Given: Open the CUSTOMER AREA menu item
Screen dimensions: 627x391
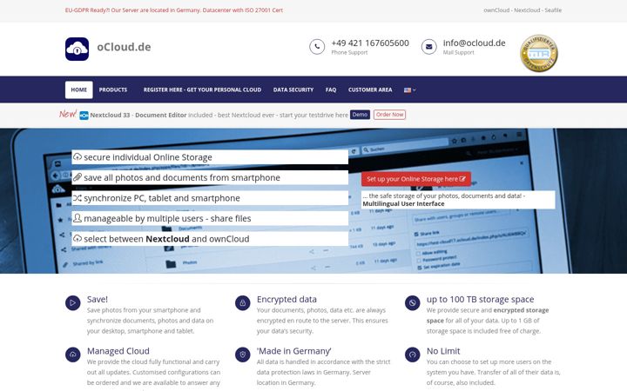Looking at the screenshot, I should (x=370, y=89).
